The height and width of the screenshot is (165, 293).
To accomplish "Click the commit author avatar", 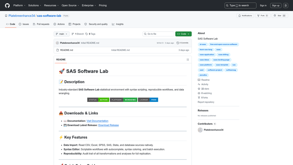I will (58, 43).
